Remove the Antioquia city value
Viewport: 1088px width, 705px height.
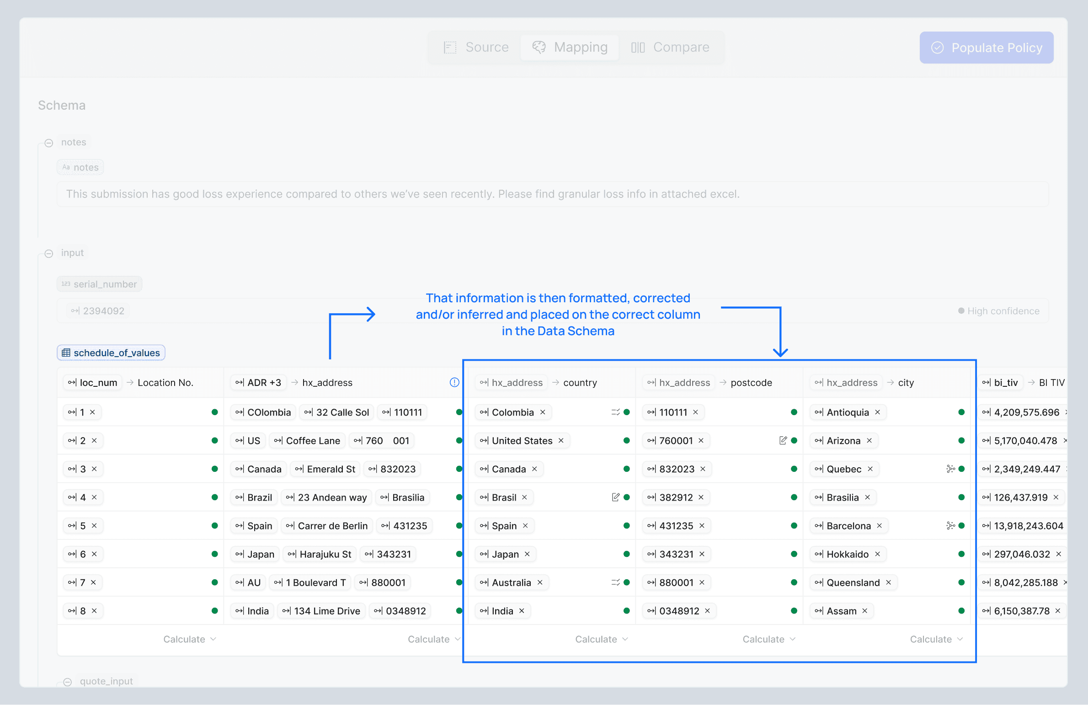point(877,412)
